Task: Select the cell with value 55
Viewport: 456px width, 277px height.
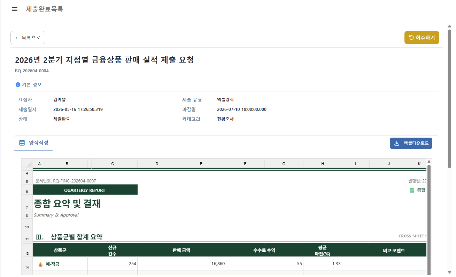Action: [x=265, y=264]
